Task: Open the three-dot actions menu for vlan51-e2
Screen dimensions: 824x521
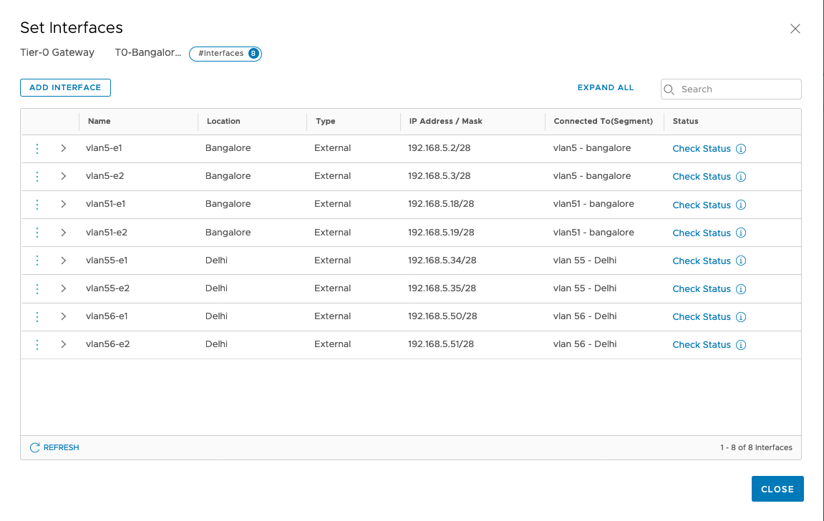Action: tap(37, 233)
